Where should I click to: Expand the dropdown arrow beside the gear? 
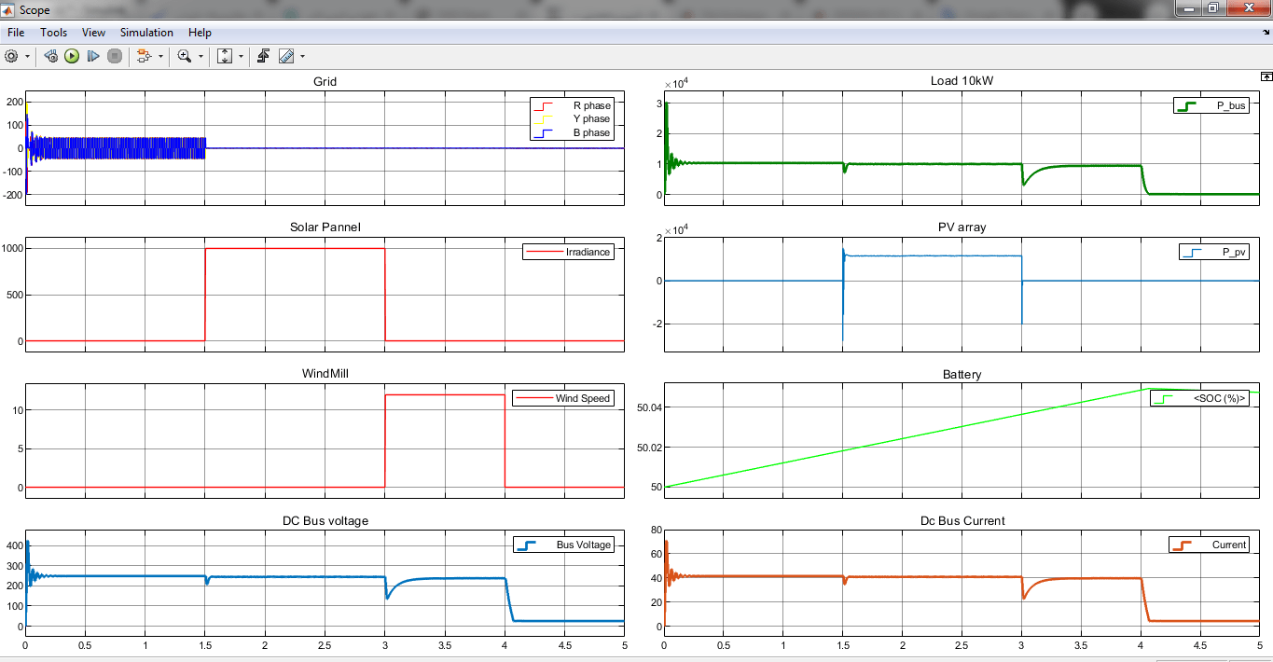27,56
